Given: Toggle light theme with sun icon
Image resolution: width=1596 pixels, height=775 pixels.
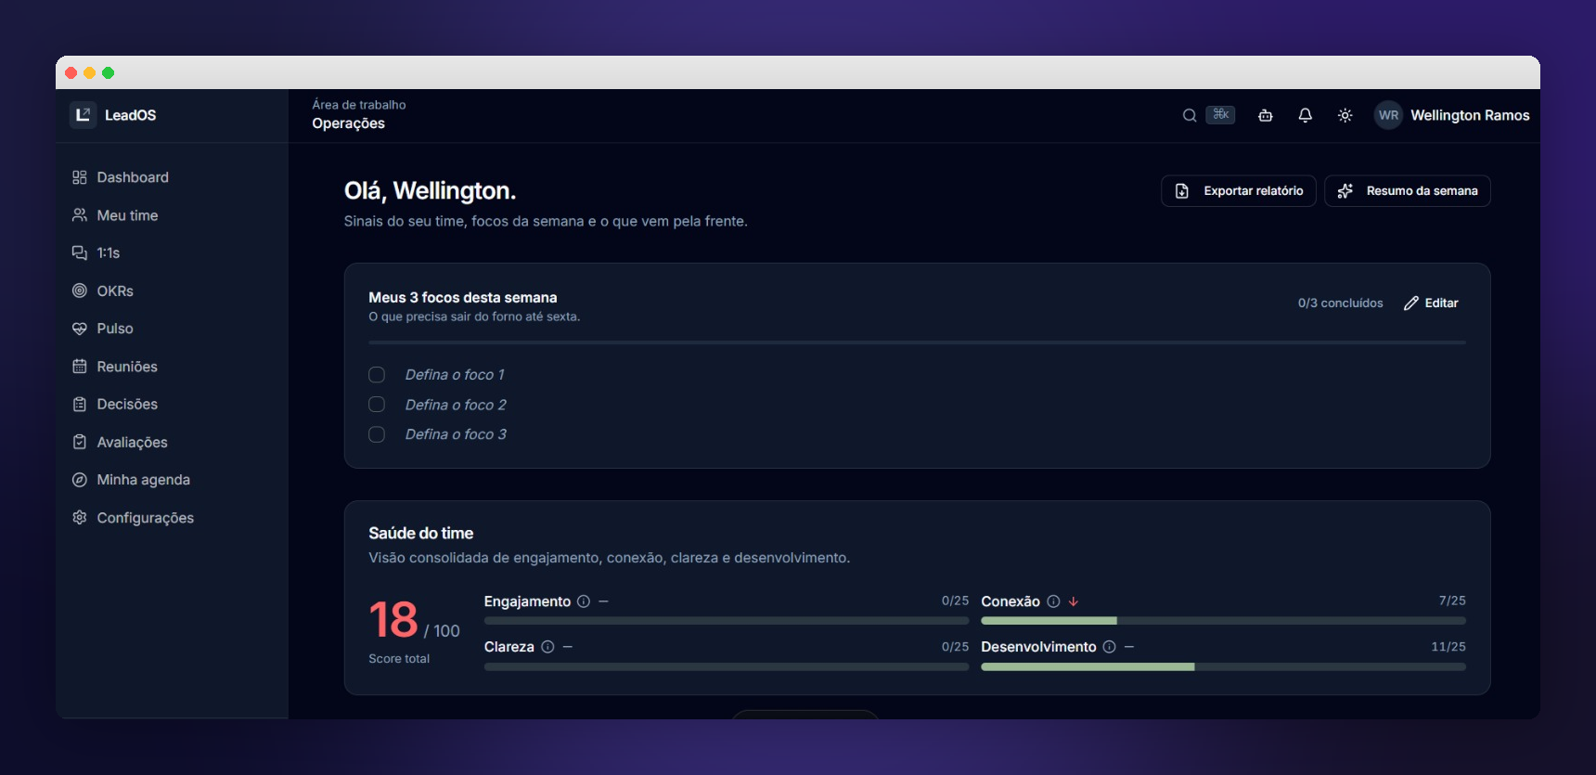Looking at the screenshot, I should (x=1345, y=115).
